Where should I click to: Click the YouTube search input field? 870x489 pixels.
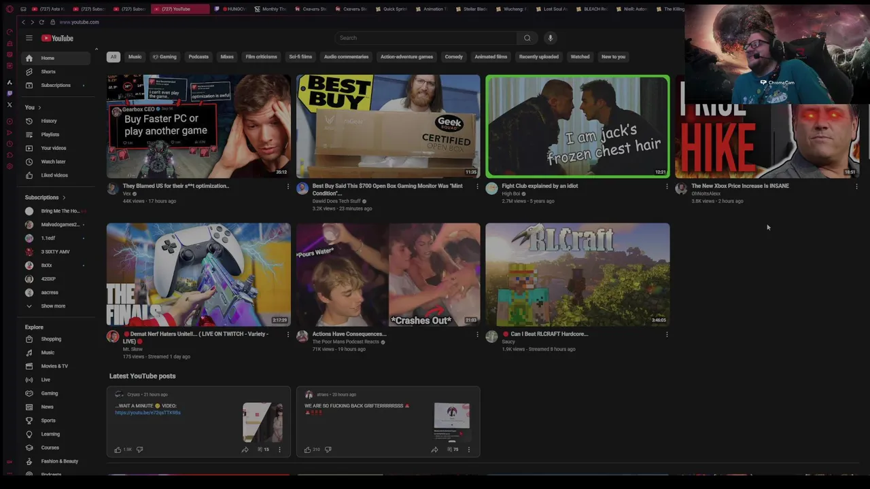[x=426, y=38]
